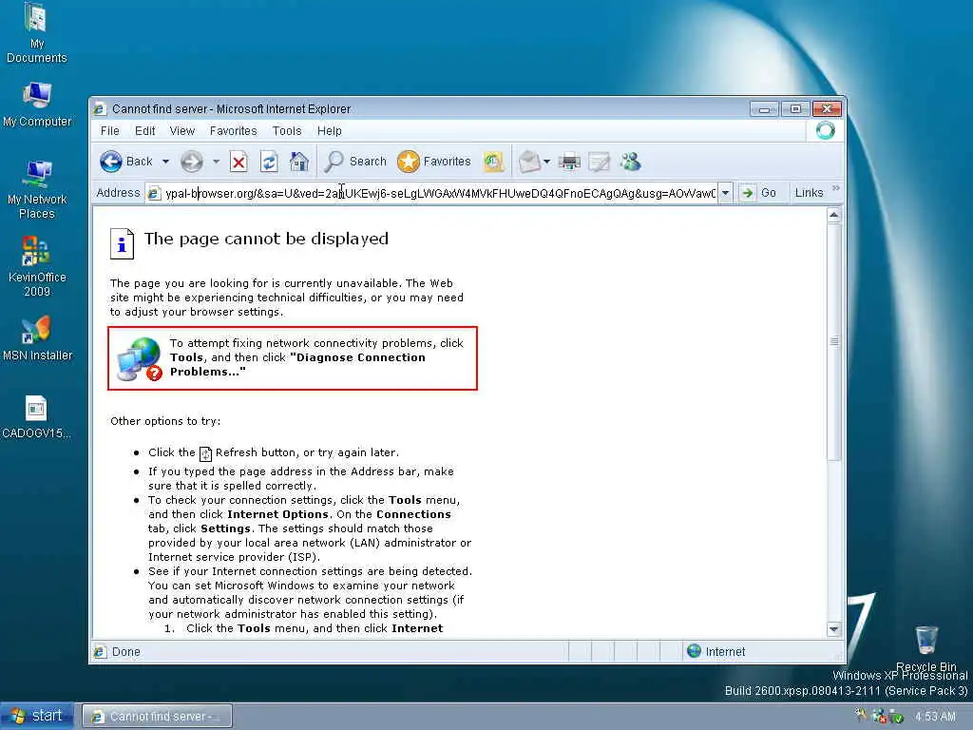Select CADOGV15 file desktop icon

36,416
